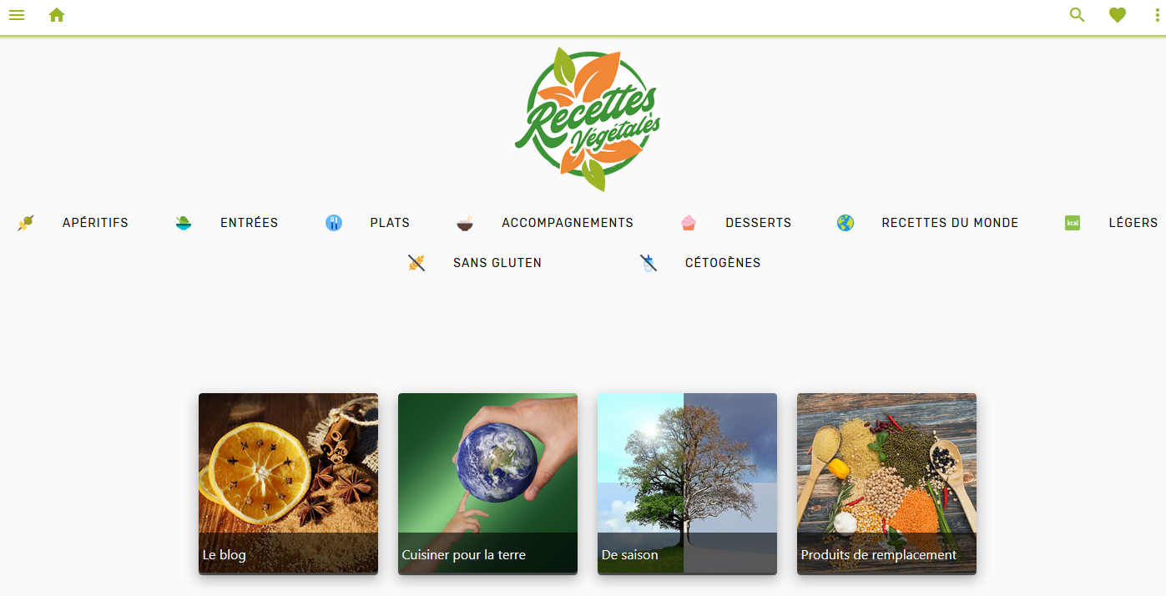Click the Plats fork and knife icon
Screen dimensions: 1166x596
(334, 223)
